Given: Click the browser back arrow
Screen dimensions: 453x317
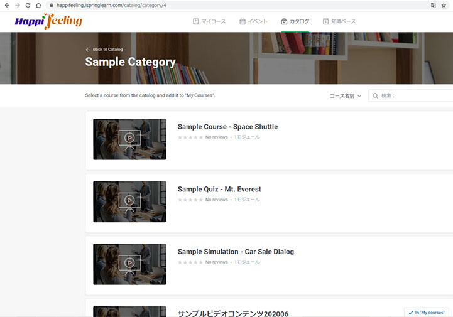Looking at the screenshot, I should (x=7, y=5).
